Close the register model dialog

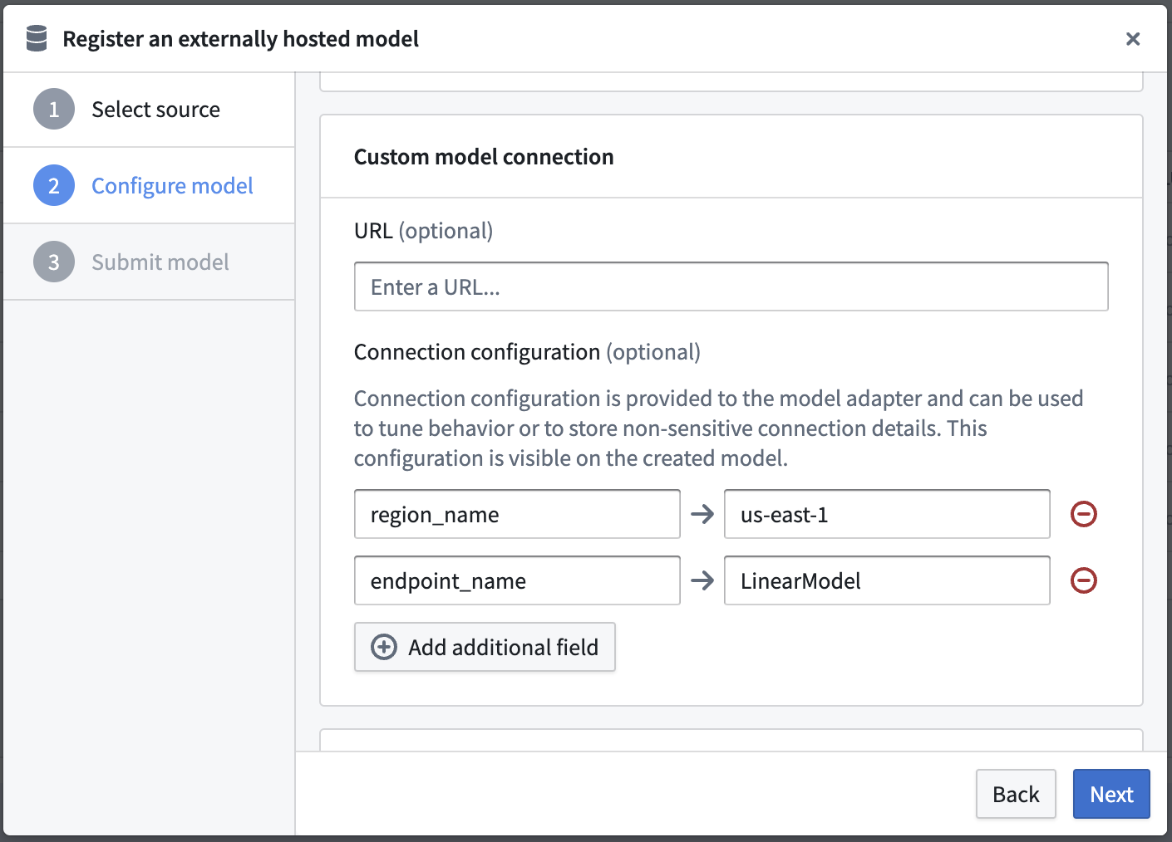click(x=1132, y=39)
